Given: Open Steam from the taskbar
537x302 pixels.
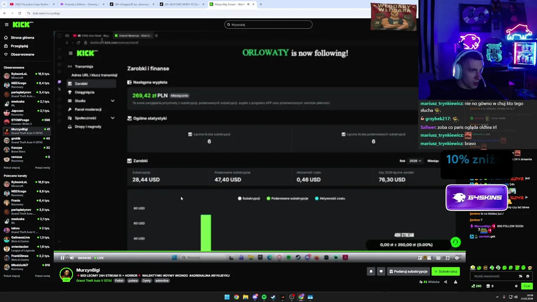Looking at the screenshot, I should pyautogui.click(x=273, y=297).
